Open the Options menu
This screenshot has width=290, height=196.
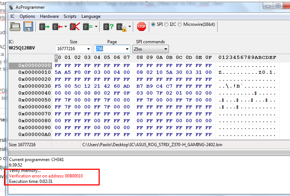point(27,16)
